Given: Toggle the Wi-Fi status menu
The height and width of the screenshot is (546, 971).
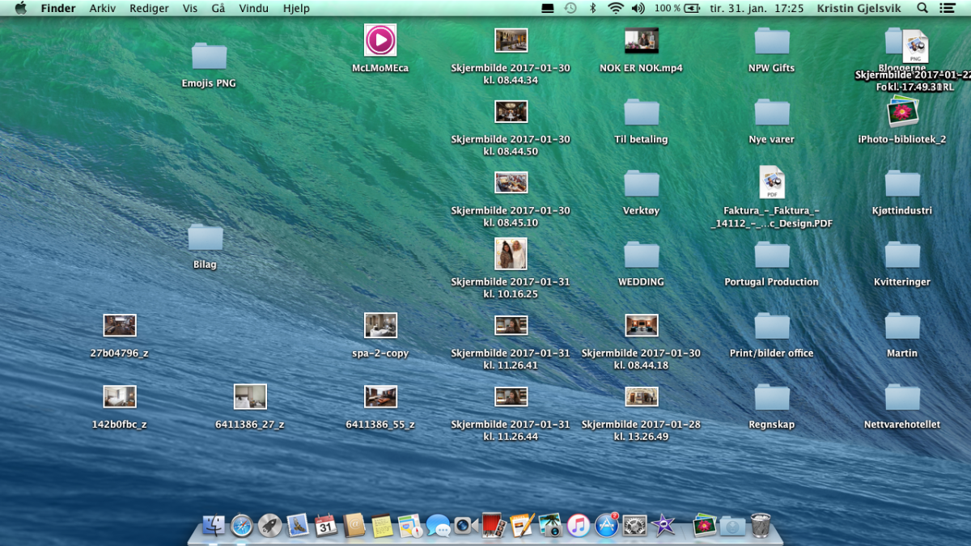Looking at the screenshot, I should pyautogui.click(x=616, y=8).
